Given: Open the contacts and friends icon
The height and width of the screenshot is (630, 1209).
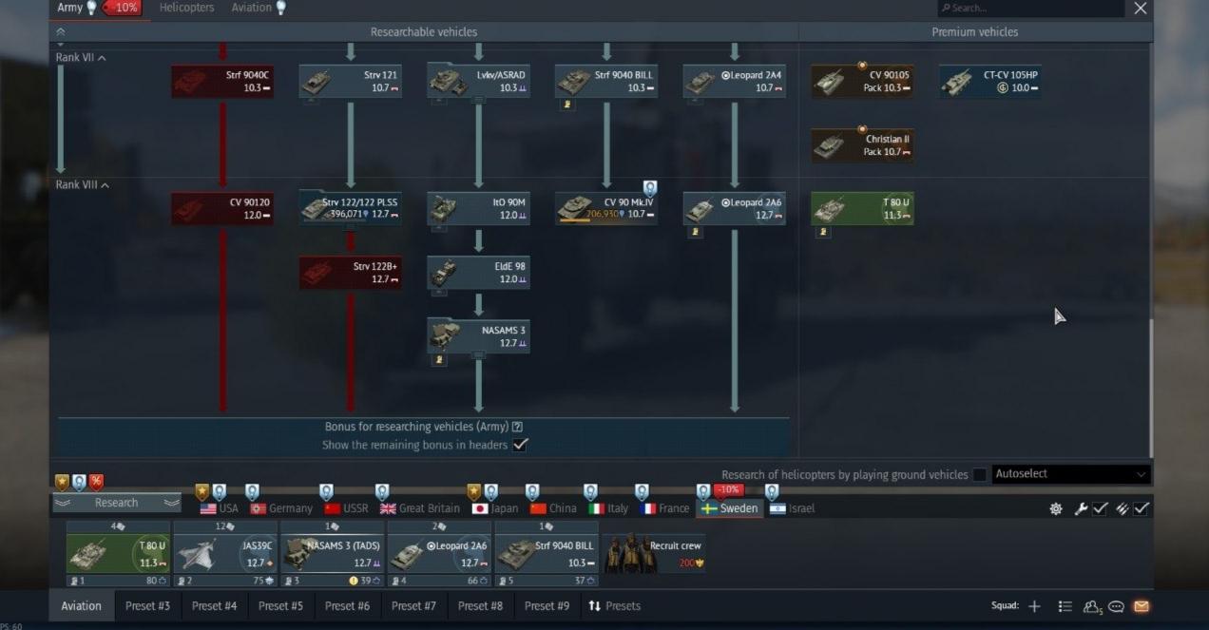Looking at the screenshot, I should (x=1092, y=606).
